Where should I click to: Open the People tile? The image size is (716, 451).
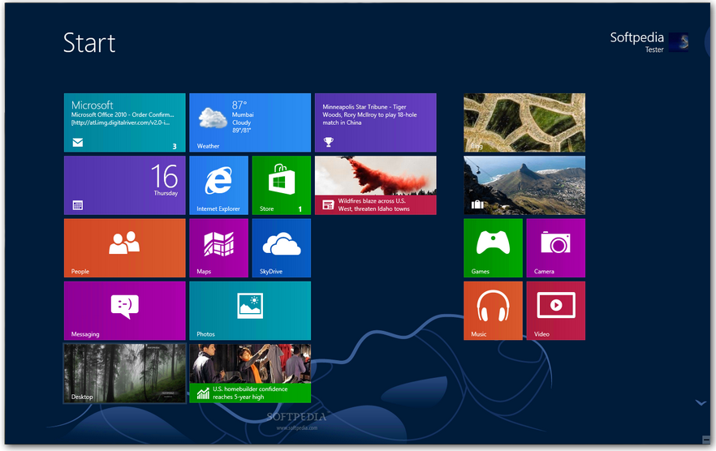(x=125, y=248)
